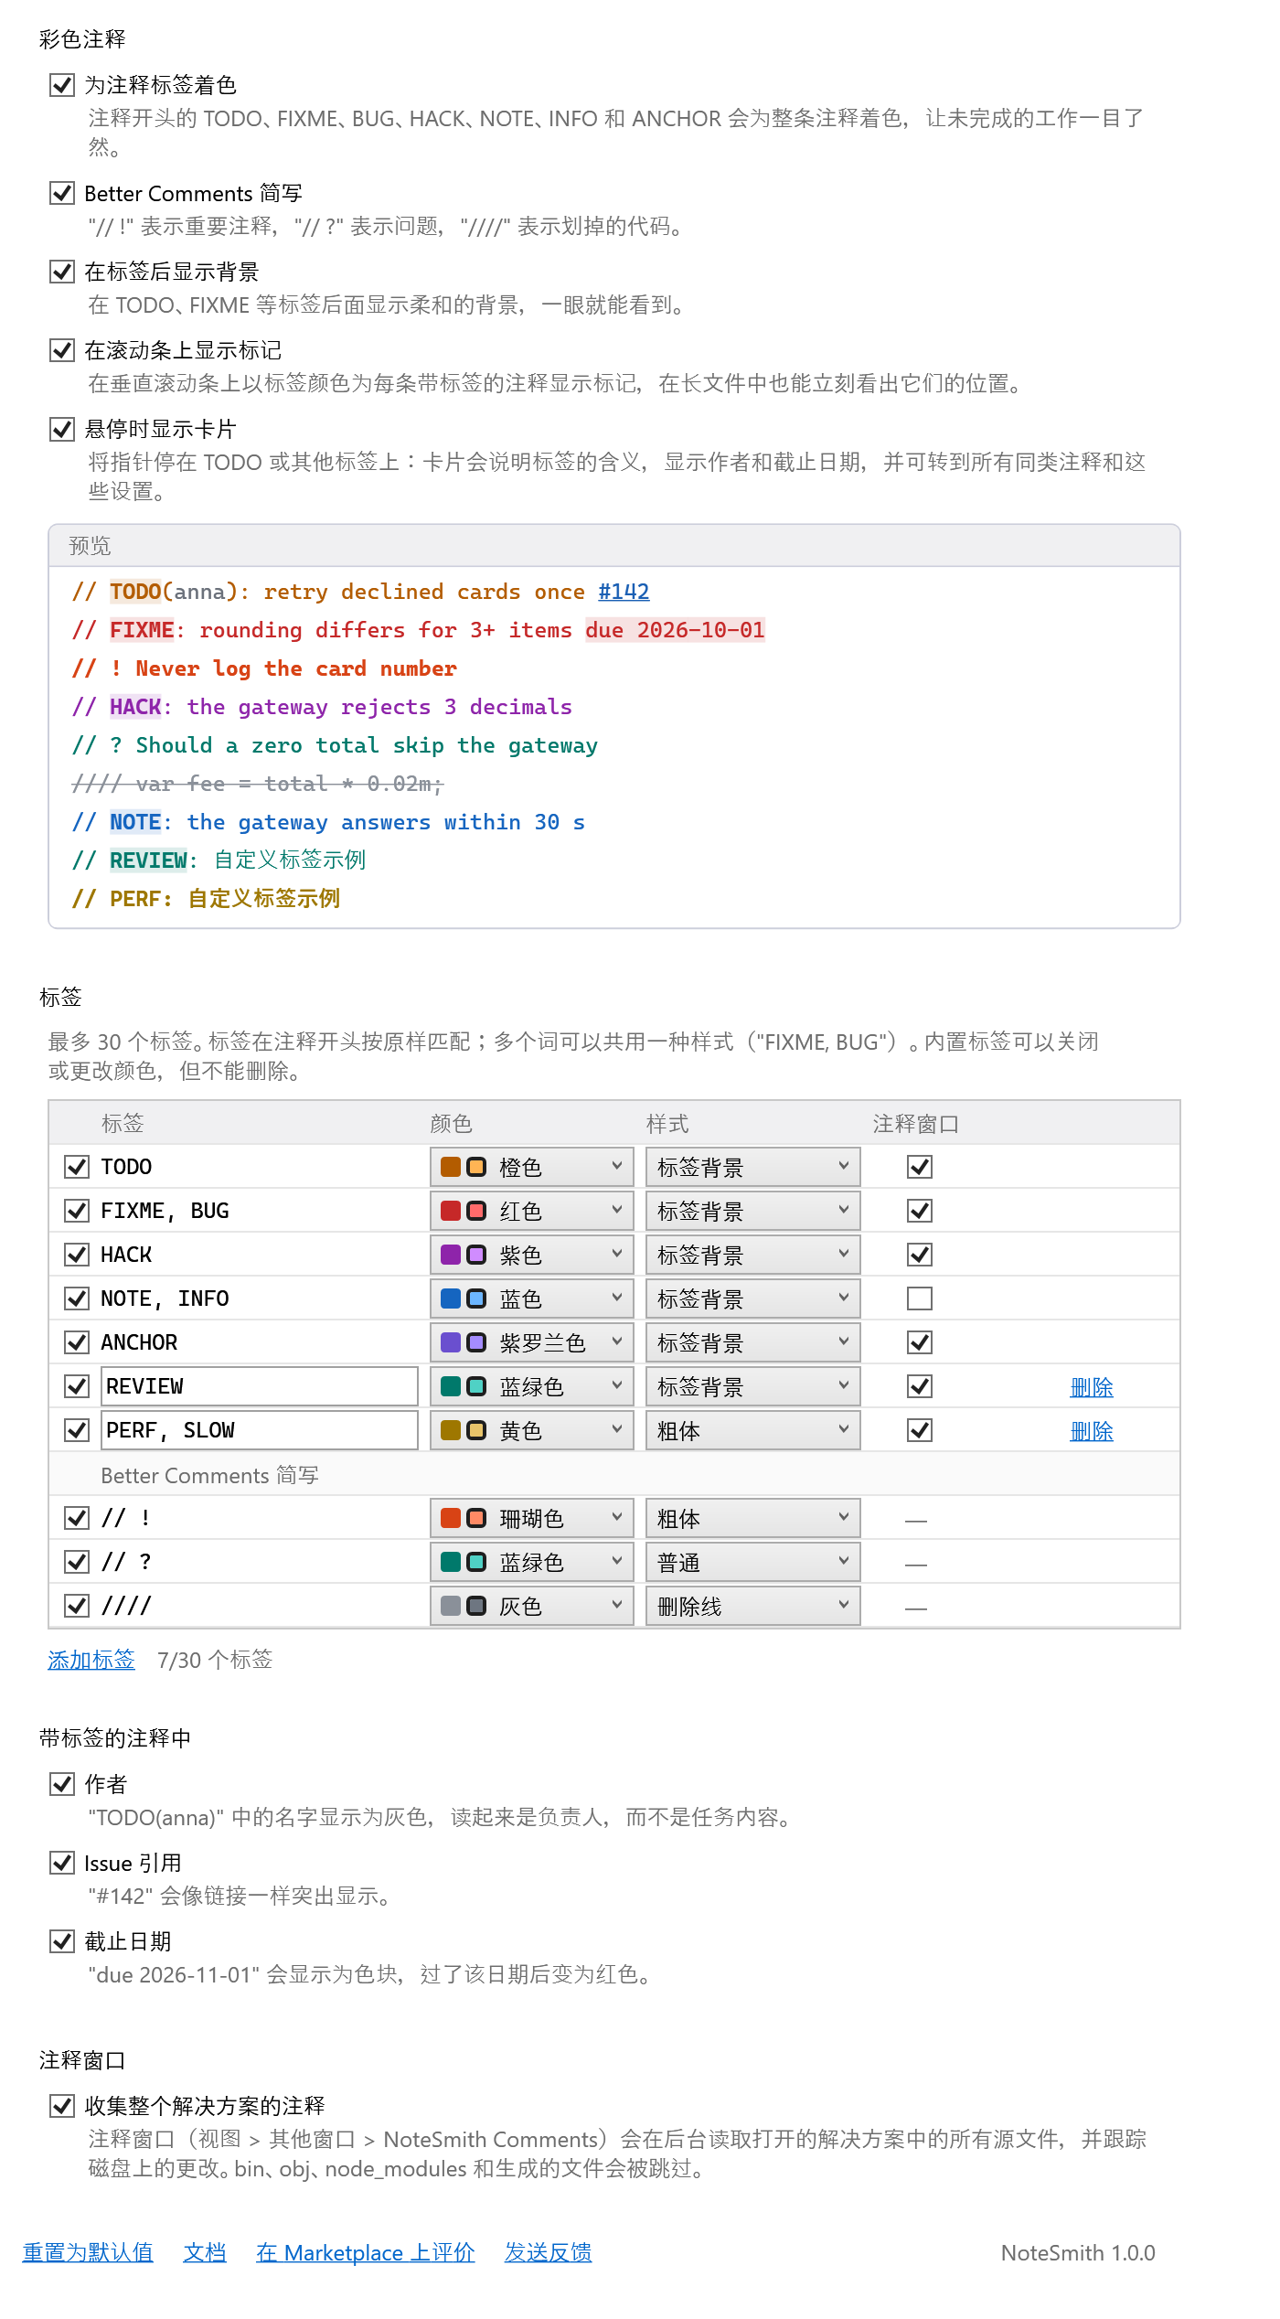The height and width of the screenshot is (2319, 1280).
Task: Disable the TODO tag row checkbox
Action: coord(77,1167)
